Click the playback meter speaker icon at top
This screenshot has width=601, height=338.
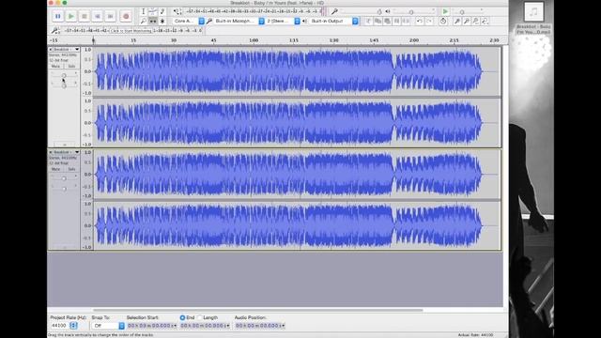click(177, 11)
